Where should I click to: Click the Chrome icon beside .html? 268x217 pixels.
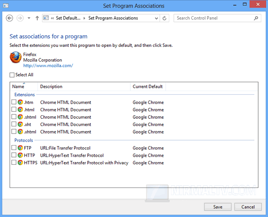tap(20, 109)
